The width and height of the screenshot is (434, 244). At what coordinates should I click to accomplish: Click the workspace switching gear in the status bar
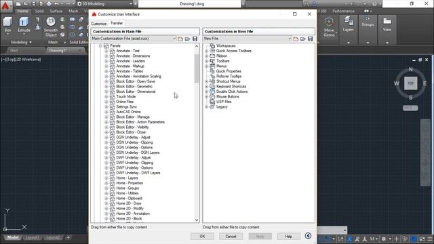point(384,239)
